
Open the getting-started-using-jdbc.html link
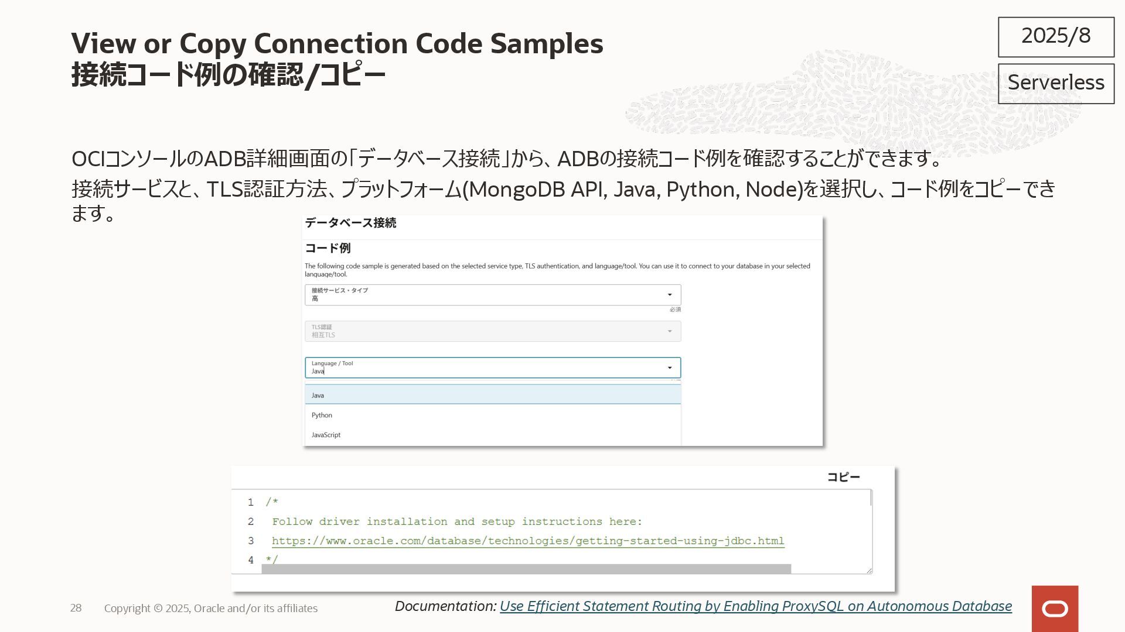pos(528,541)
